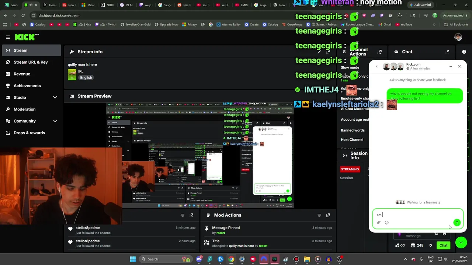Viewport: 472px width, 265px height.
Task: Open the Revenue page in sidebar
Action: click(31, 74)
